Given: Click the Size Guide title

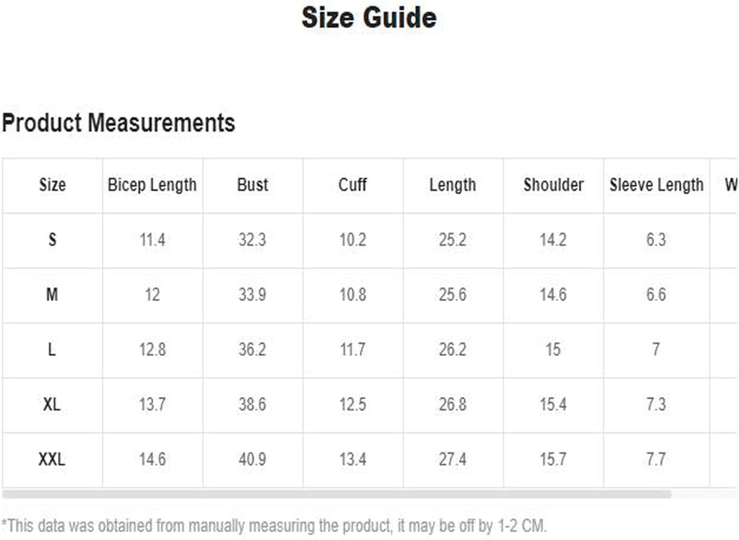Looking at the screenshot, I should coord(369,17).
